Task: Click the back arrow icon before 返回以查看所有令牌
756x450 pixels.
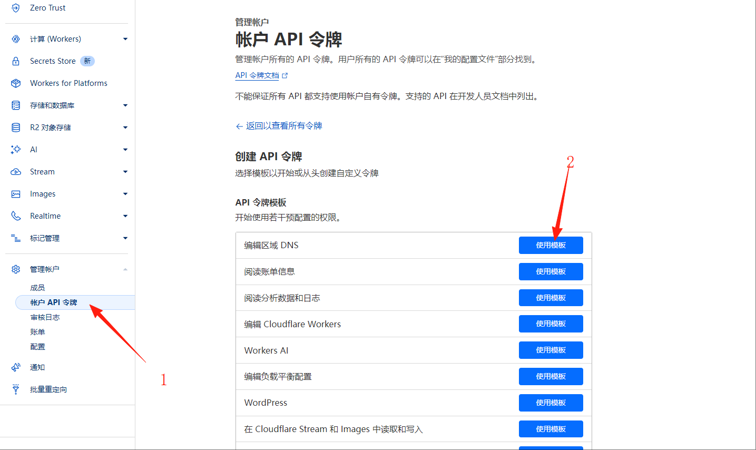Action: (x=239, y=126)
